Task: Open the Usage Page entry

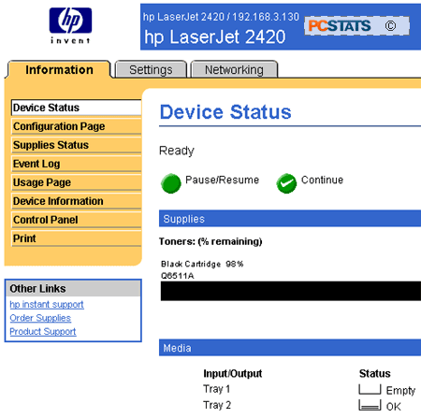Action: (x=77, y=182)
